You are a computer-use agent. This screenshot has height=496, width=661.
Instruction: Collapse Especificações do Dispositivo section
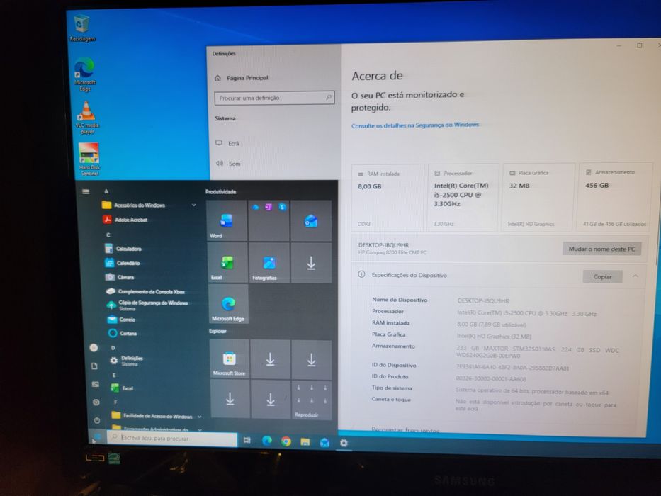click(635, 276)
